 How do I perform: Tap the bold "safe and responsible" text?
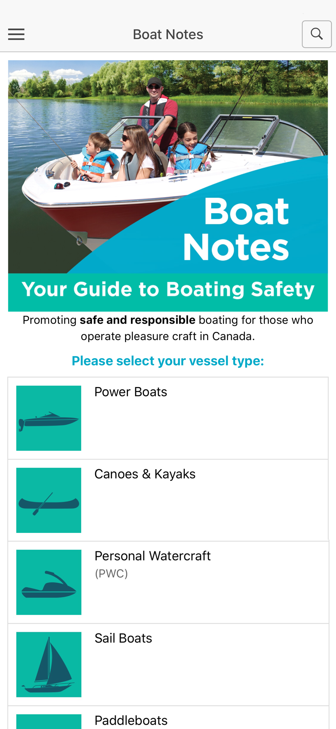(x=137, y=320)
